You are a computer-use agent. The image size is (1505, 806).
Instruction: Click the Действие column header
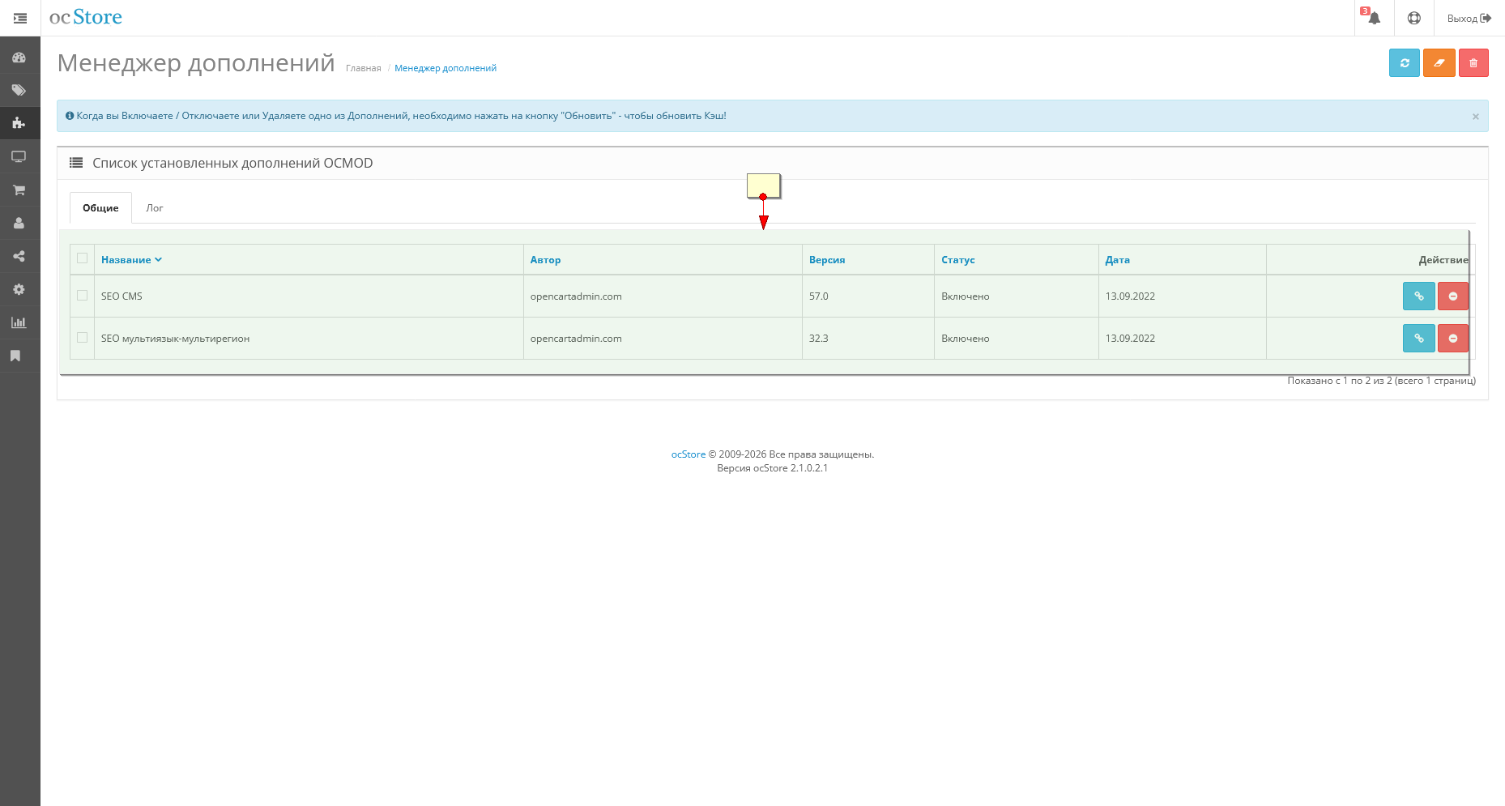coord(1443,260)
